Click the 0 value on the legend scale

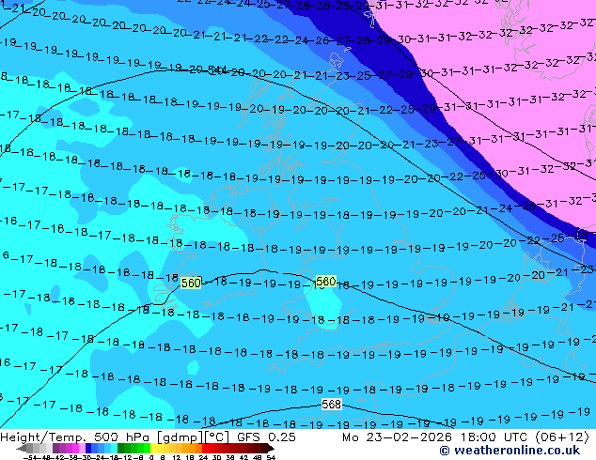pos(151,457)
